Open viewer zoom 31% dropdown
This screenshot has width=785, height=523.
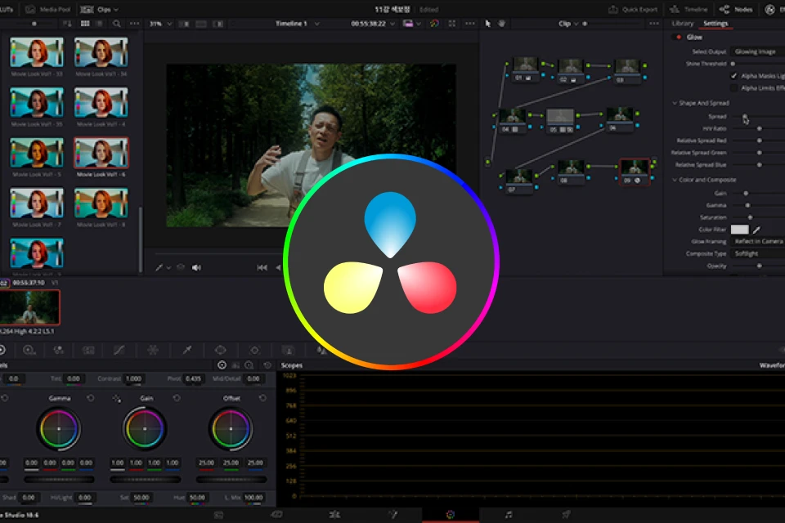click(x=161, y=24)
